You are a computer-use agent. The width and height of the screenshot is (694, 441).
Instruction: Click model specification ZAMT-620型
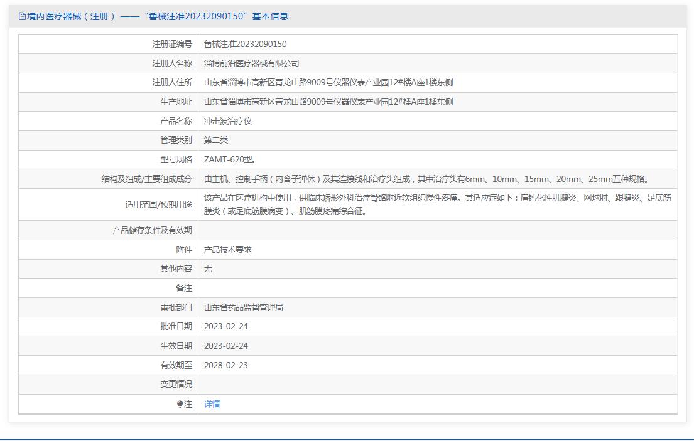229,159
